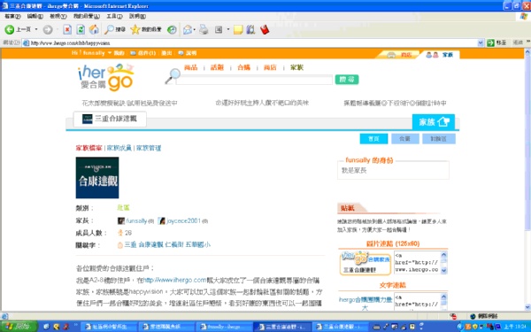Click the 合康達觀 family profile picture

click(x=97, y=178)
